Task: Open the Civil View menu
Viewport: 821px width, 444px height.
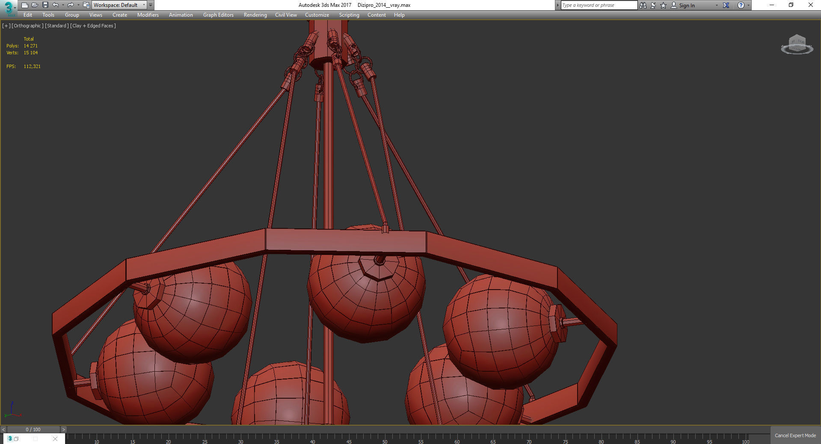Action: pyautogui.click(x=286, y=15)
